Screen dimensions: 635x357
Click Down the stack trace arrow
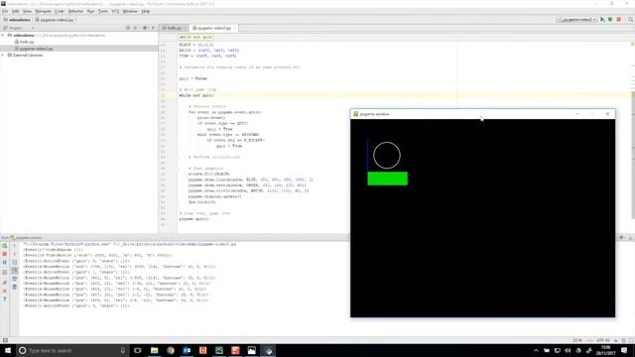pos(15,254)
